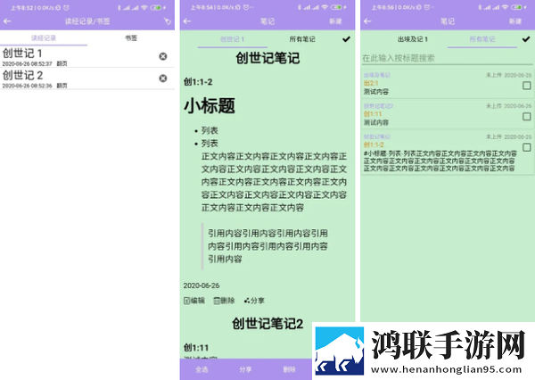The width and height of the screenshot is (535, 380).
Task: Tap the checkmark icon in middle screen
Action: (x=346, y=39)
